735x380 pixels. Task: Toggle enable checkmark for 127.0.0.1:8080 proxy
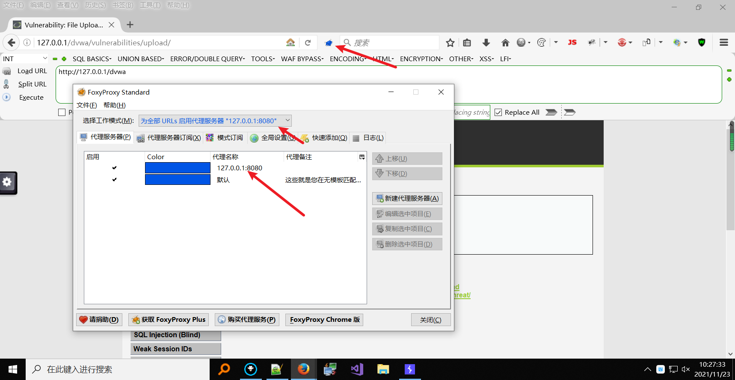tap(114, 168)
